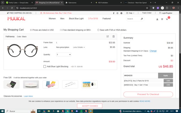Open Track Order
The width and height of the screenshot is (181, 113).
pos(147,13)
